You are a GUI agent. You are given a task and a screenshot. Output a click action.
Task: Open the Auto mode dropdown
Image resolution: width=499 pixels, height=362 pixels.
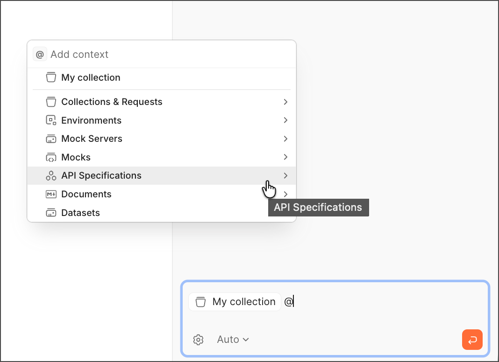[x=233, y=340]
